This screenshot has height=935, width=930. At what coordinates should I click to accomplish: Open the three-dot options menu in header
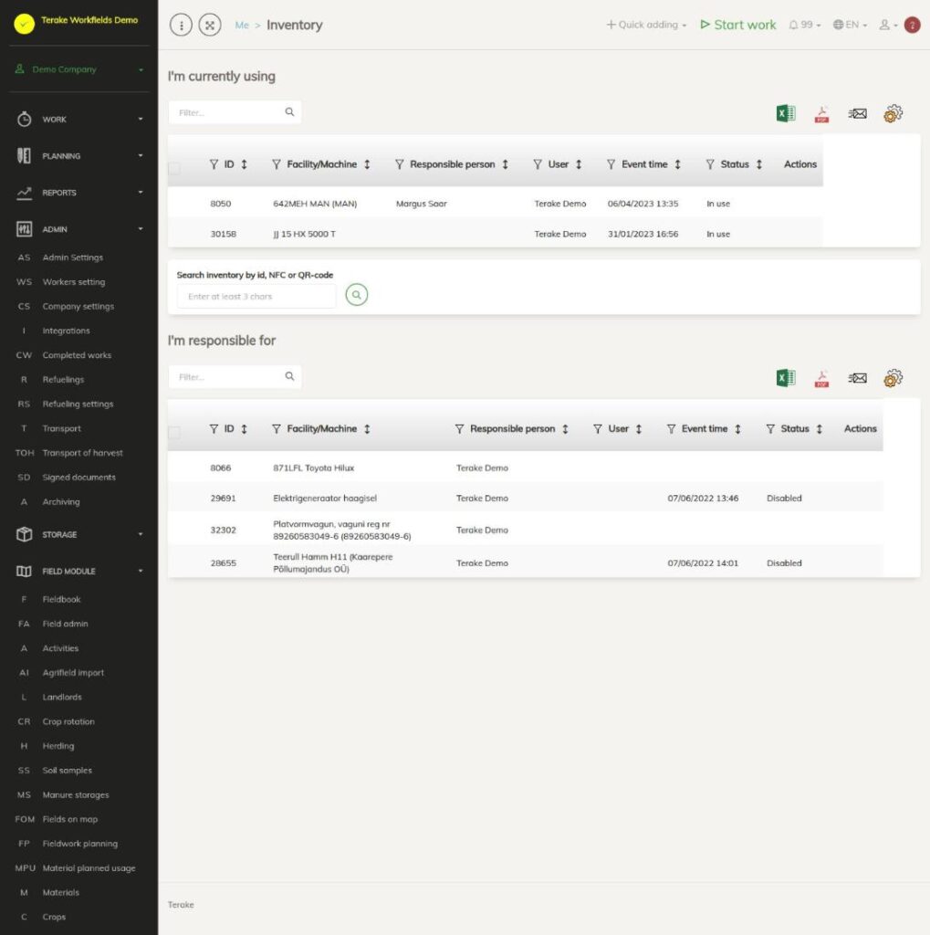pyautogui.click(x=182, y=25)
